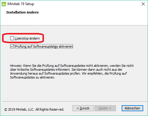This screenshot has width=148, height=116.
Task: Click the "© 2019 Minitab, LLC" copyright text
Action: click(19, 109)
